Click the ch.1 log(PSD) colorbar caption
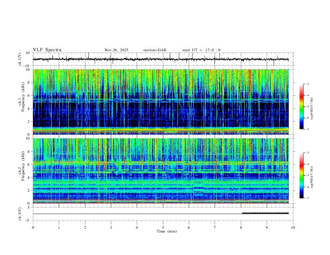330x255 pixels. (312, 109)
